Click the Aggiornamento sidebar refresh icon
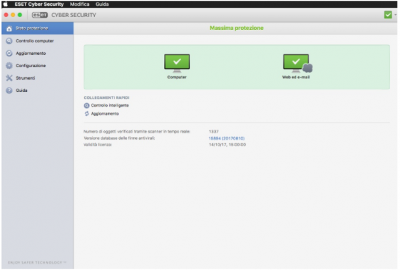Image resolution: width=400 pixels, height=270 pixels. [x=9, y=53]
